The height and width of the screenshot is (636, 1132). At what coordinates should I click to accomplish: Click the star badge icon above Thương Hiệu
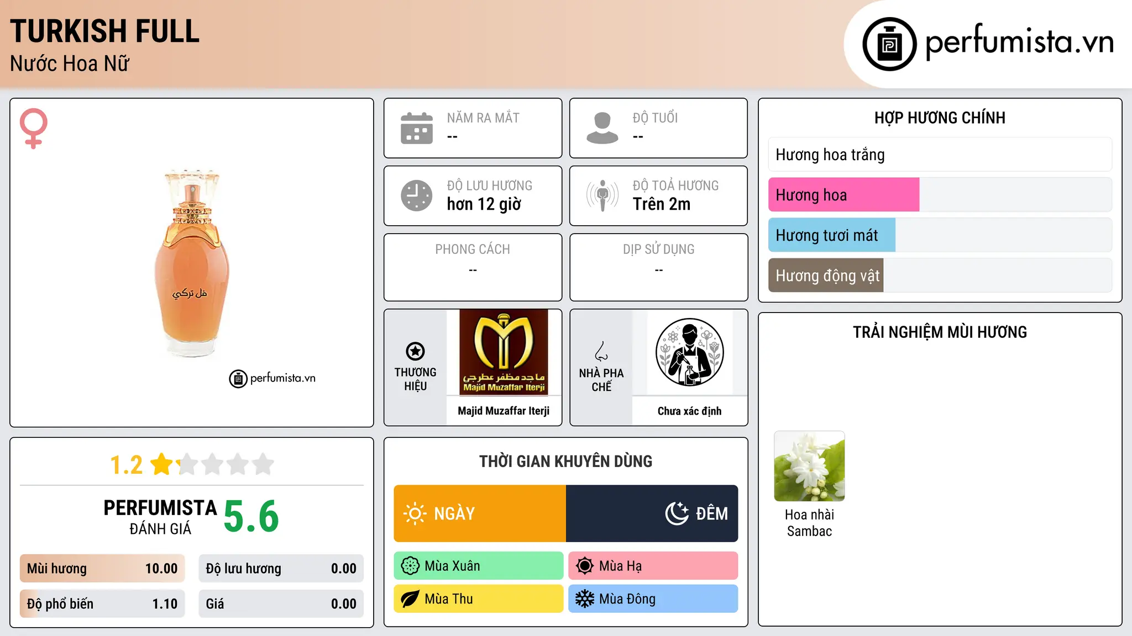click(x=415, y=351)
